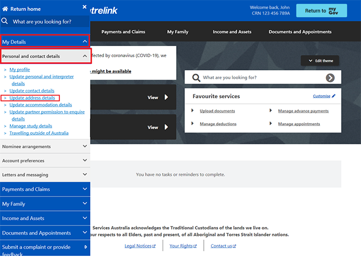The width and height of the screenshot is (361, 257).
Task: Click external link icon next to Legal Notices
Action: [x=154, y=246]
